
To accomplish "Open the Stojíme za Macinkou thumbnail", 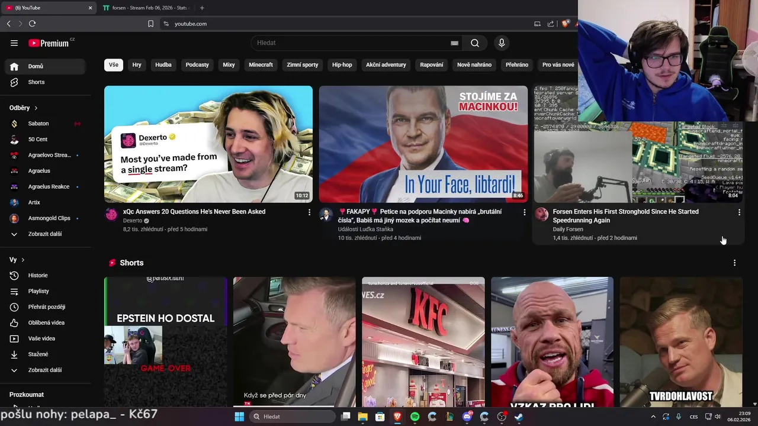I will pos(423,144).
